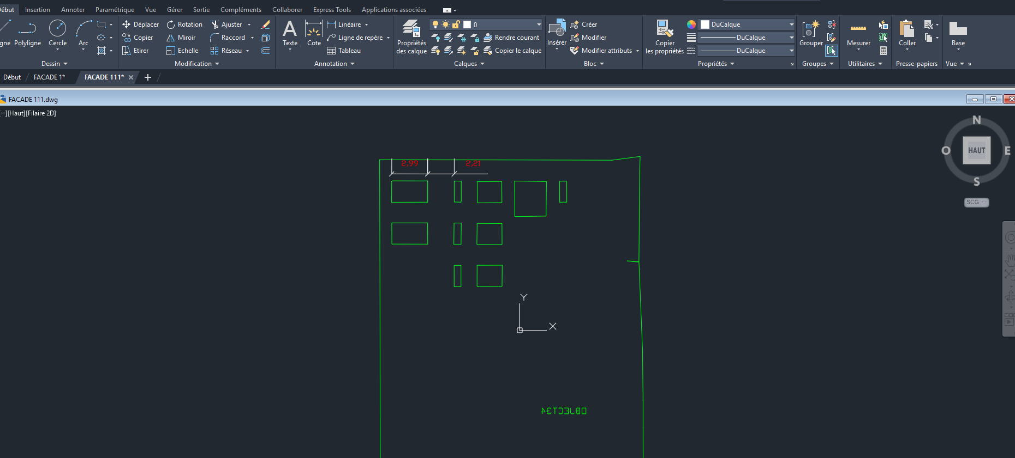The image size is (1015, 458).
Task: Open the linetype DuCalque dropdown
Action: click(x=791, y=51)
